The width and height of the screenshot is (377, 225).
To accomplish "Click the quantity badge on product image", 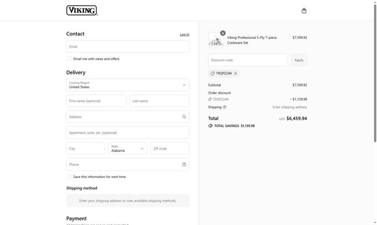I will [x=223, y=33].
